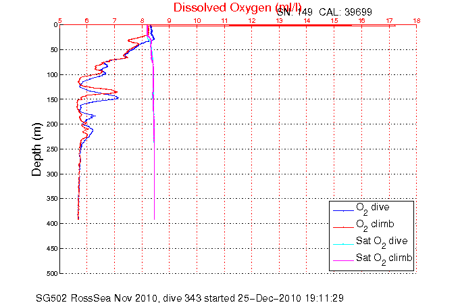Select the 'Sat O2 dive' legend entry
Screen dimensions: 460x307
tap(382, 242)
